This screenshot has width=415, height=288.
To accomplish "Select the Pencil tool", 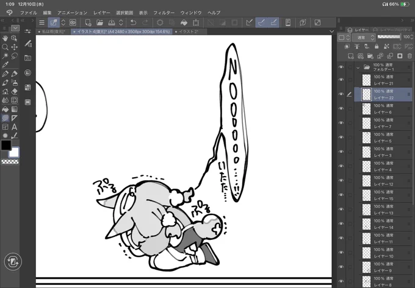I will (14, 74).
